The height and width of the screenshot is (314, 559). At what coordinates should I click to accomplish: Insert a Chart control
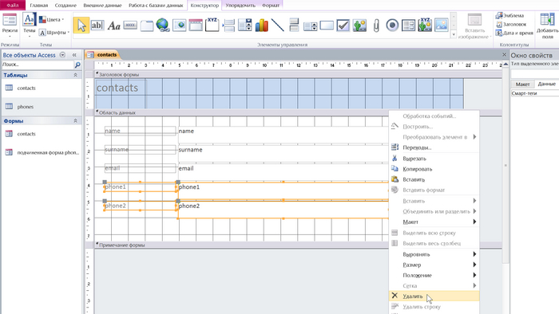pos(261,26)
